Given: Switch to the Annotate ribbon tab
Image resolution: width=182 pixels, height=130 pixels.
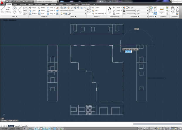Looking at the screenshot, I should (x=23, y=4).
